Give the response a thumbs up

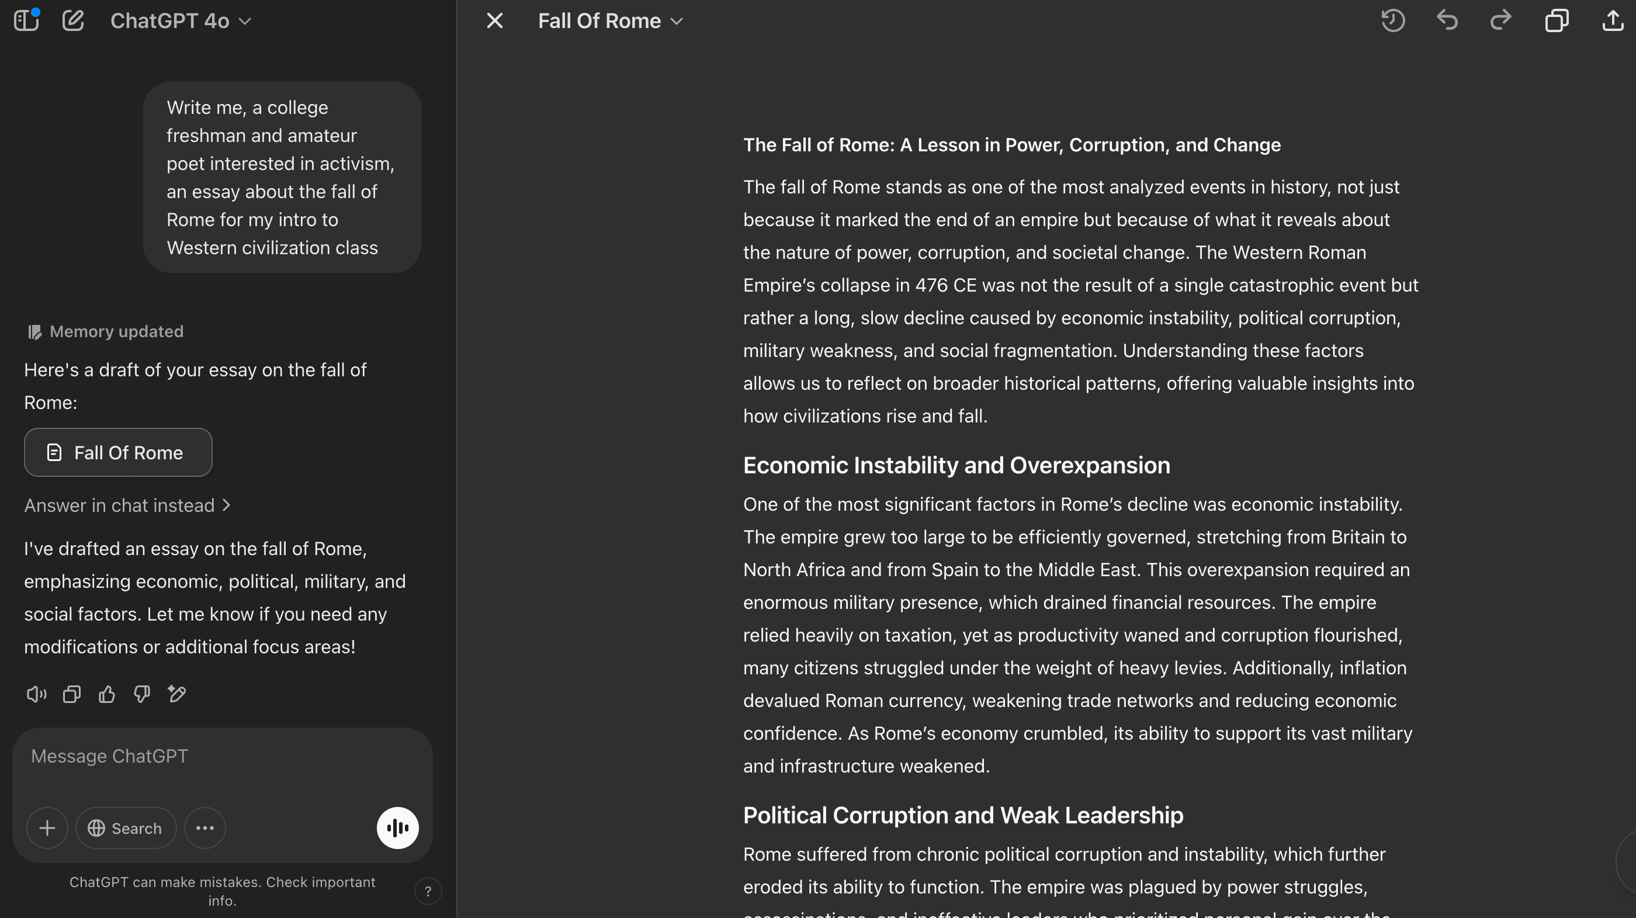[x=107, y=694]
